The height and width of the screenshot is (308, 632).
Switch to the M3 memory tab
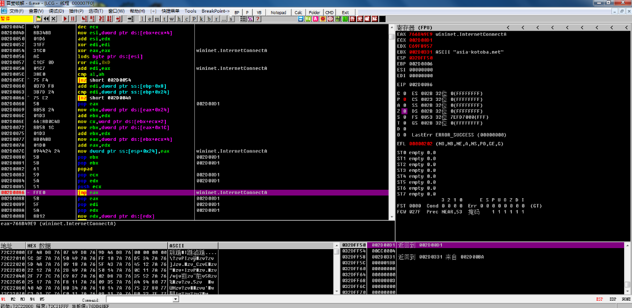coord(23,299)
